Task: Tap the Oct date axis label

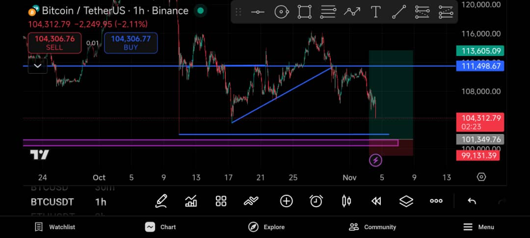Action: [x=99, y=177]
